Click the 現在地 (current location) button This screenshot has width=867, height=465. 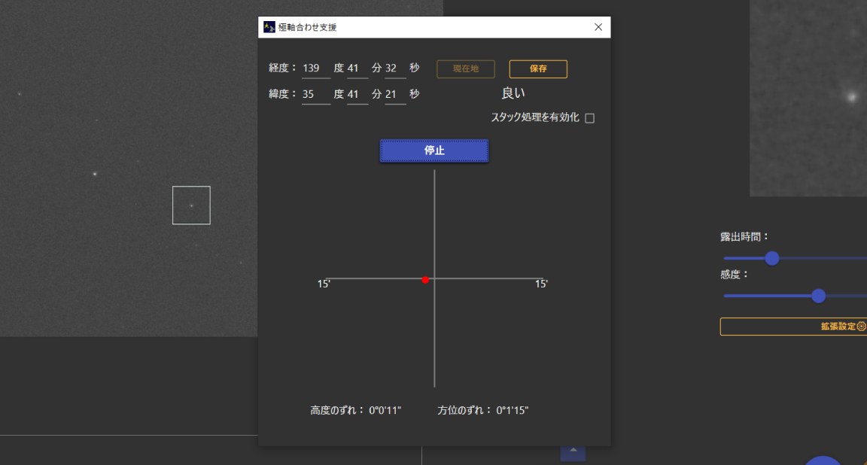click(x=466, y=68)
